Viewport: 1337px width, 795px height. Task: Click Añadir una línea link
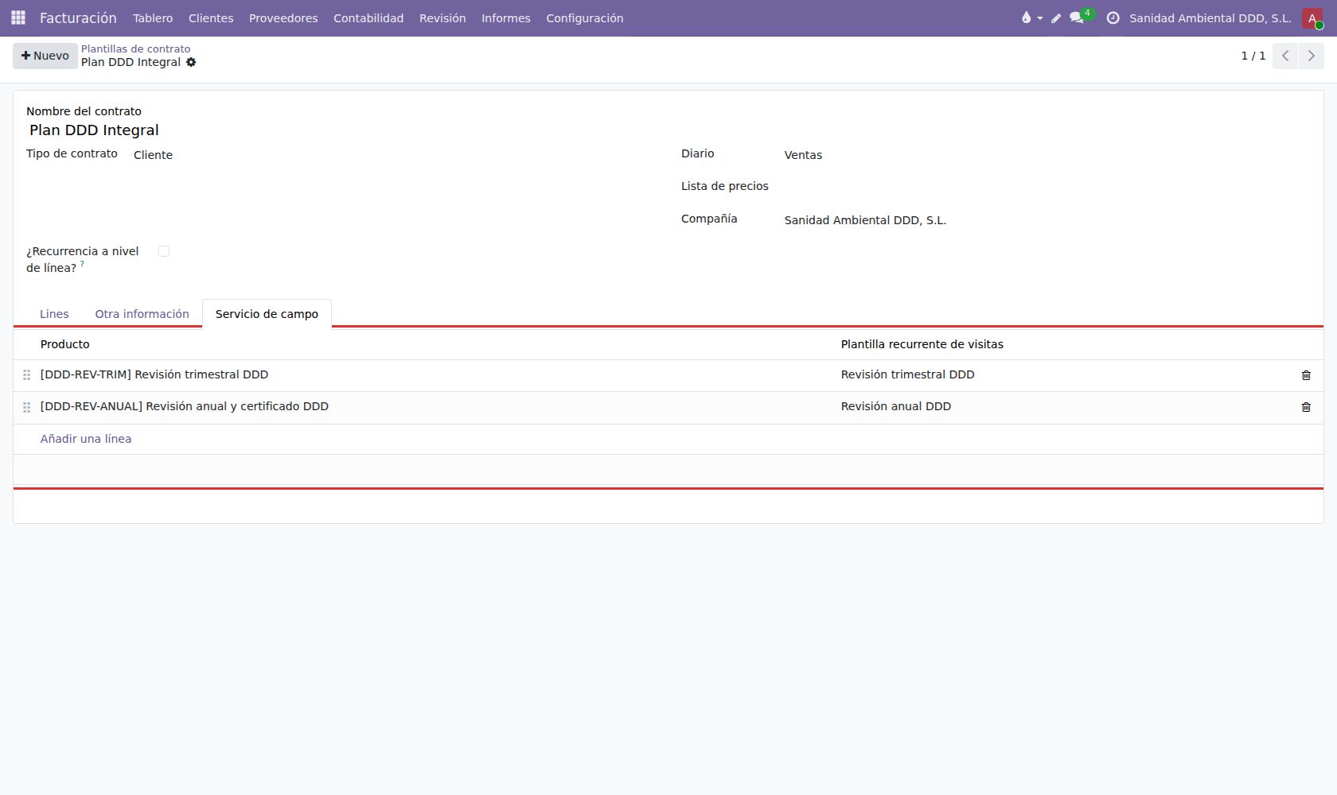pyautogui.click(x=86, y=439)
